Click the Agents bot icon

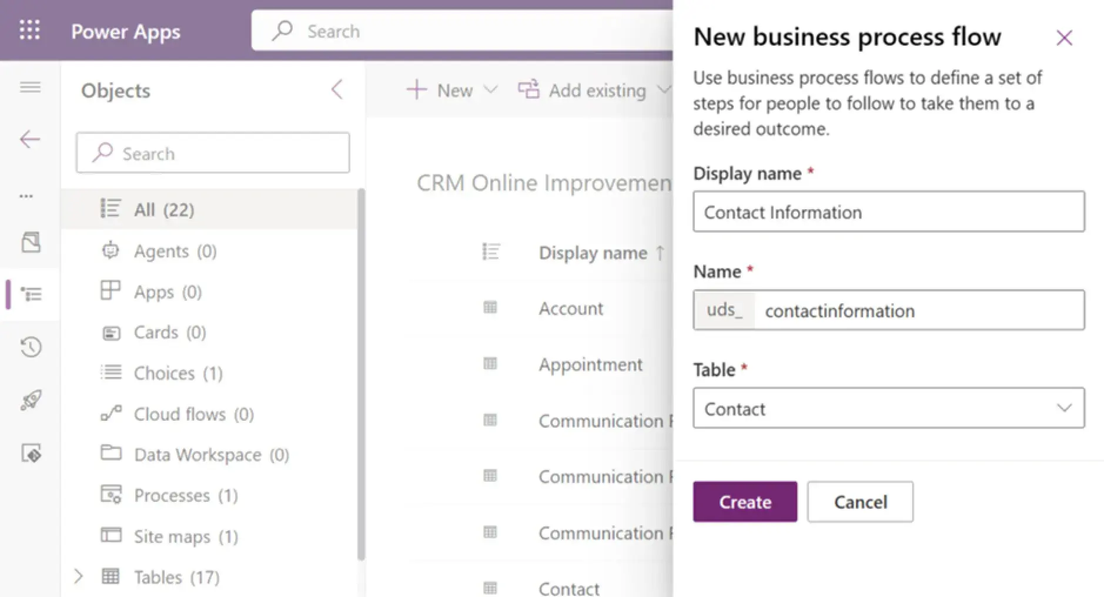pos(111,250)
